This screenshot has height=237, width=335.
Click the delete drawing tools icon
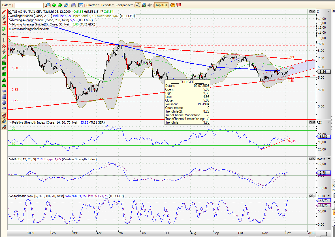pyautogui.click(x=4, y=127)
